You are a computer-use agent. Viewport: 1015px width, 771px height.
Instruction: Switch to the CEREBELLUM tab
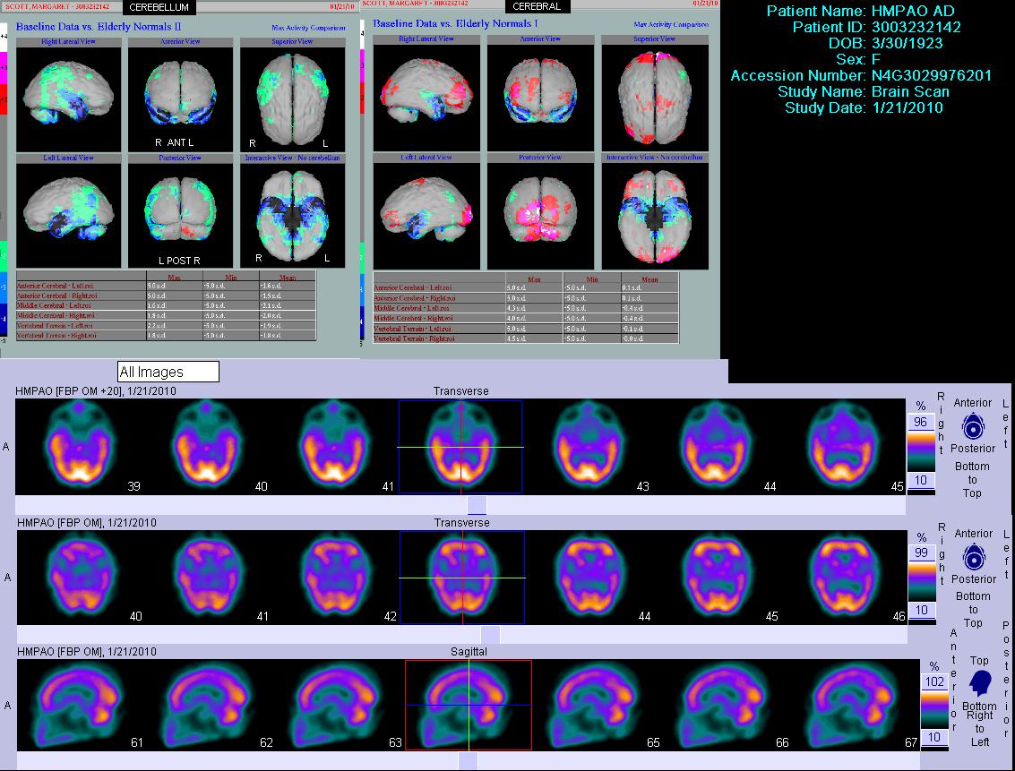(161, 8)
